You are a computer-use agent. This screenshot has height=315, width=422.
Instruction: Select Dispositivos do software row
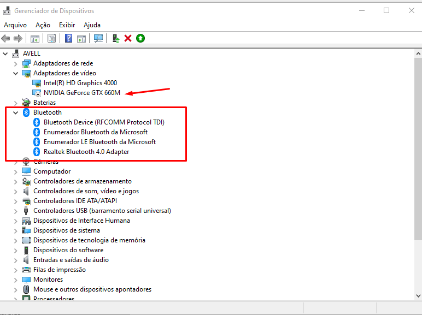(68, 250)
